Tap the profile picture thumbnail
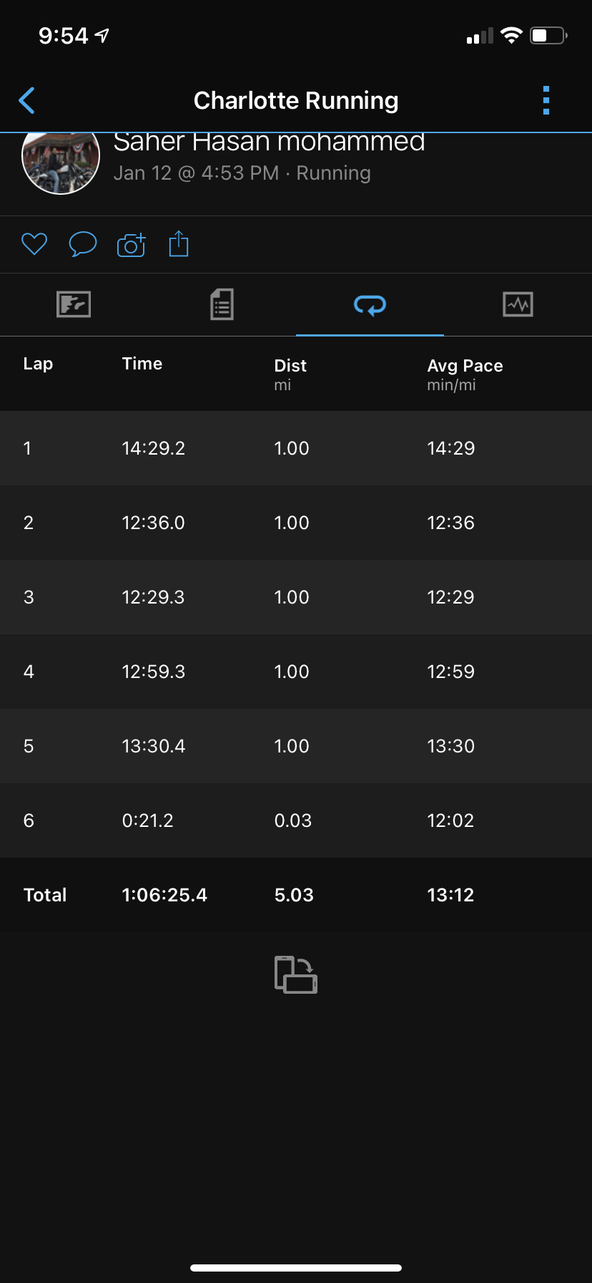Image resolution: width=592 pixels, height=1283 pixels. (x=61, y=163)
